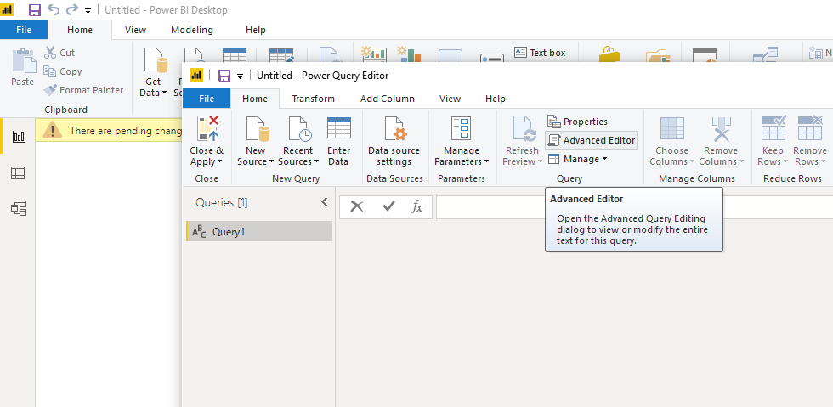Image resolution: width=833 pixels, height=407 pixels.
Task: Click Save icon in Power Query Editor title bar
Action: pos(224,76)
